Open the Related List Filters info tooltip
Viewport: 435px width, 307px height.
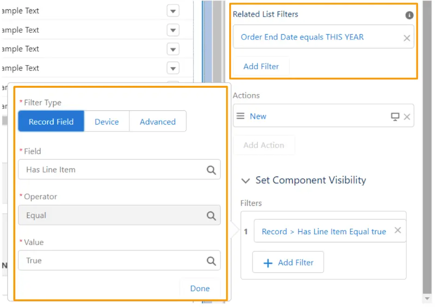(409, 14)
